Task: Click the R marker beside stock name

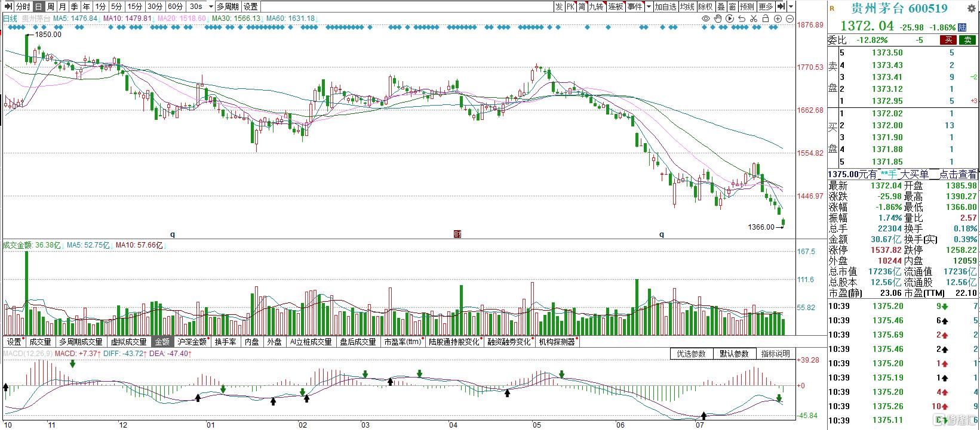Action: [x=832, y=8]
